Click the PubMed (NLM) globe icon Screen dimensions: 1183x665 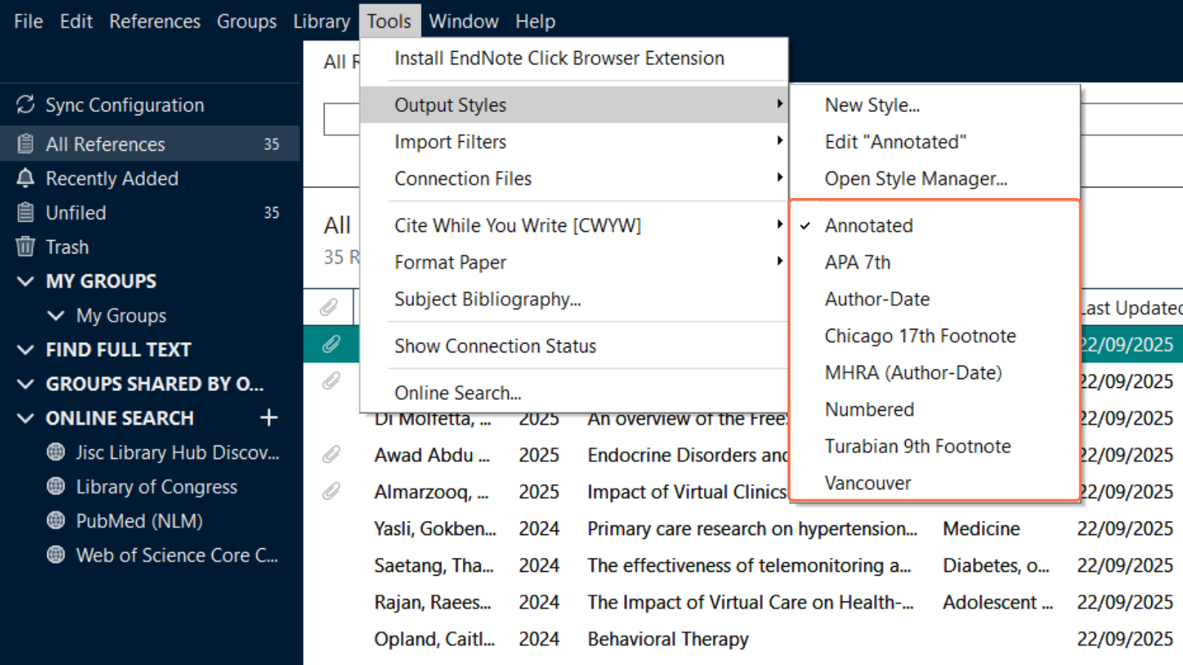pos(55,521)
